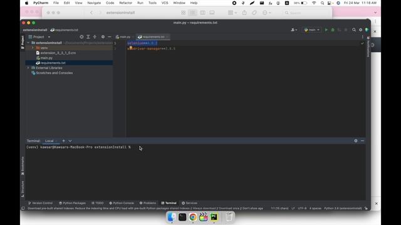Image resolution: width=401 pixels, height=225 pixels.
Task: Open file encoding UTF-8 selector
Action: [x=302, y=208]
